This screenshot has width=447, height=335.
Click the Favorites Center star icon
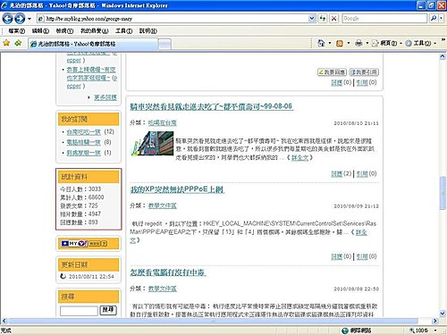click(x=6, y=43)
